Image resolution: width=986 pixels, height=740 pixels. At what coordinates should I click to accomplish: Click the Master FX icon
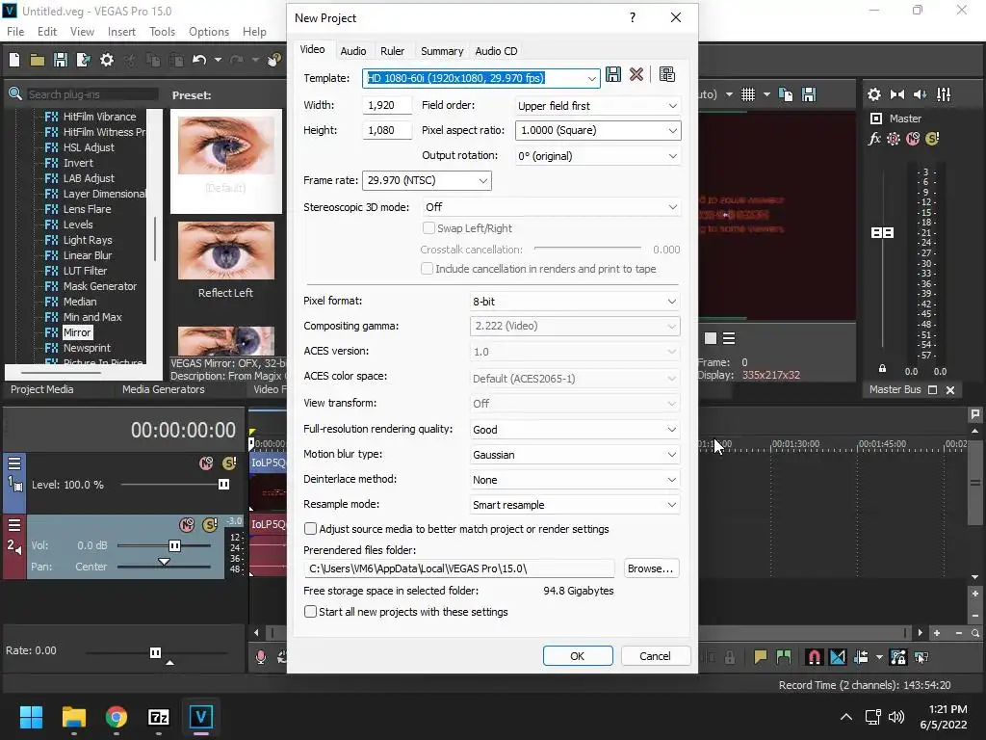point(874,139)
